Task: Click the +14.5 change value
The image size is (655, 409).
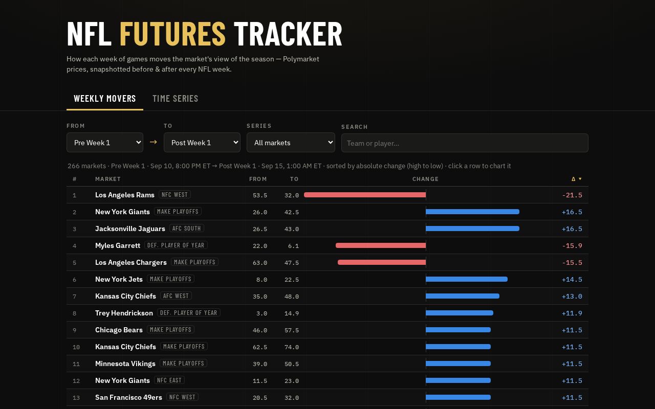Action: (572, 279)
